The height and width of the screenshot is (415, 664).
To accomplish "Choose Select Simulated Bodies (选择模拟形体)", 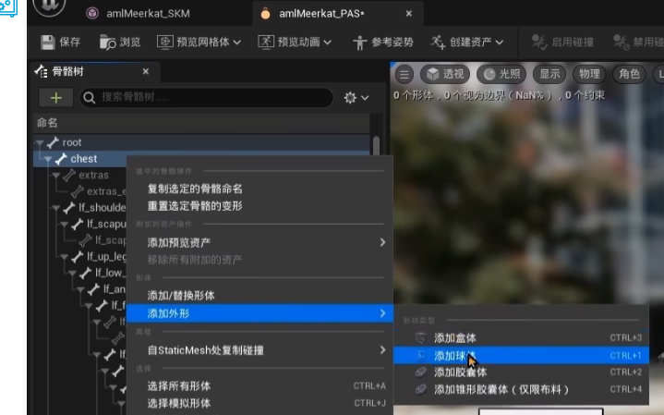I will click(260, 403).
